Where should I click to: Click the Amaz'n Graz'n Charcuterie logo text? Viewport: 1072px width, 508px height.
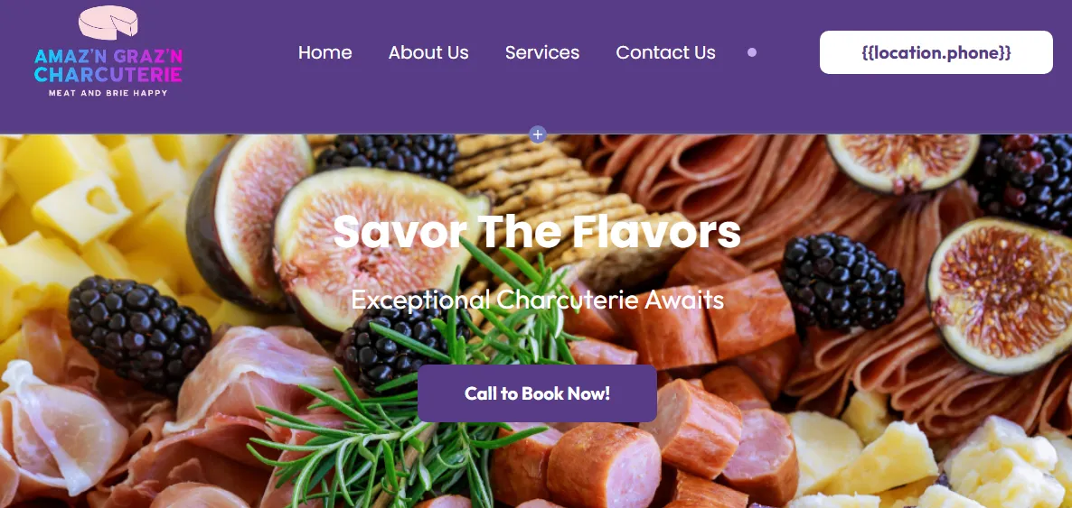(x=108, y=66)
